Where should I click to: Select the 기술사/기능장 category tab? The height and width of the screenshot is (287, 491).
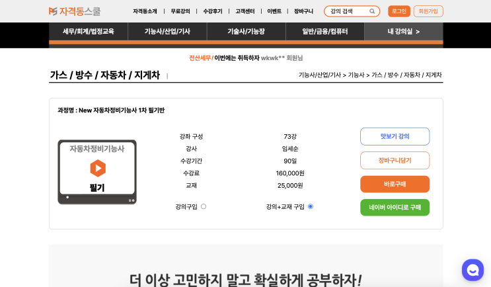click(246, 31)
